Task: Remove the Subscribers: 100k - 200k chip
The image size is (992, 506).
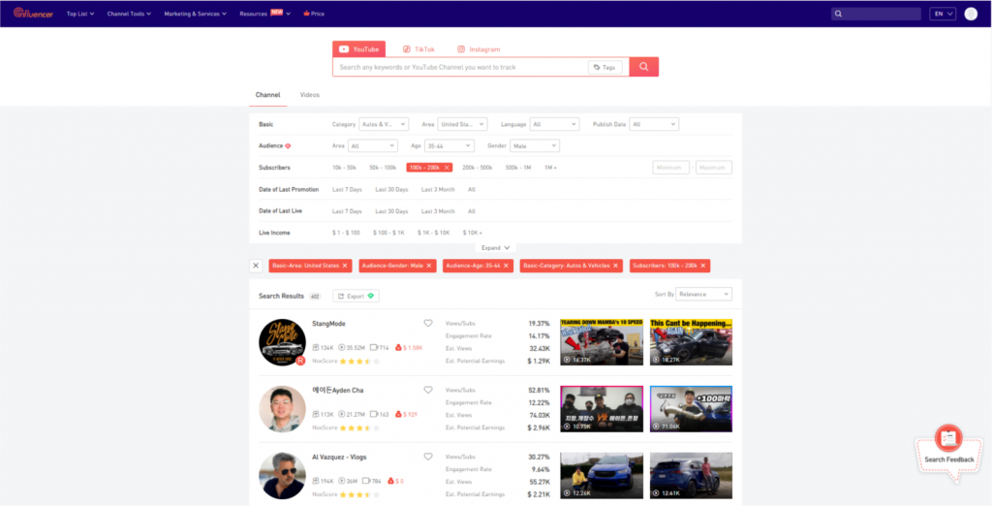Action: (x=703, y=266)
